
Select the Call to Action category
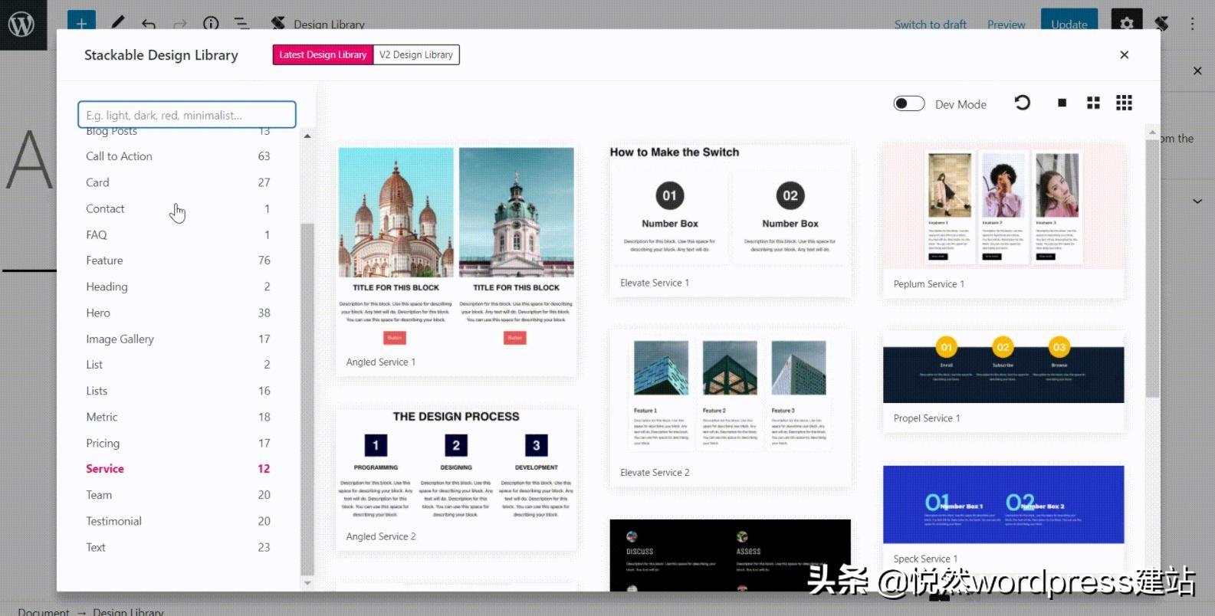(178, 156)
